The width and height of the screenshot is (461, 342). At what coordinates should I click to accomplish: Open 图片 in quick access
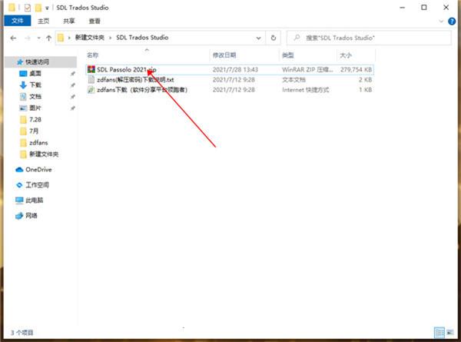35,108
